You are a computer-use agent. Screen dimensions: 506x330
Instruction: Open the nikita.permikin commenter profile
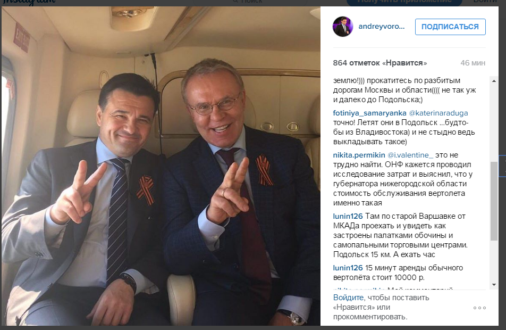359,155
